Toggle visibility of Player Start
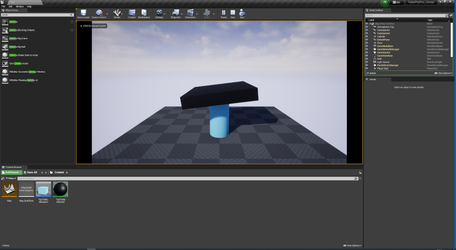This screenshot has height=250, width=456. (367, 68)
